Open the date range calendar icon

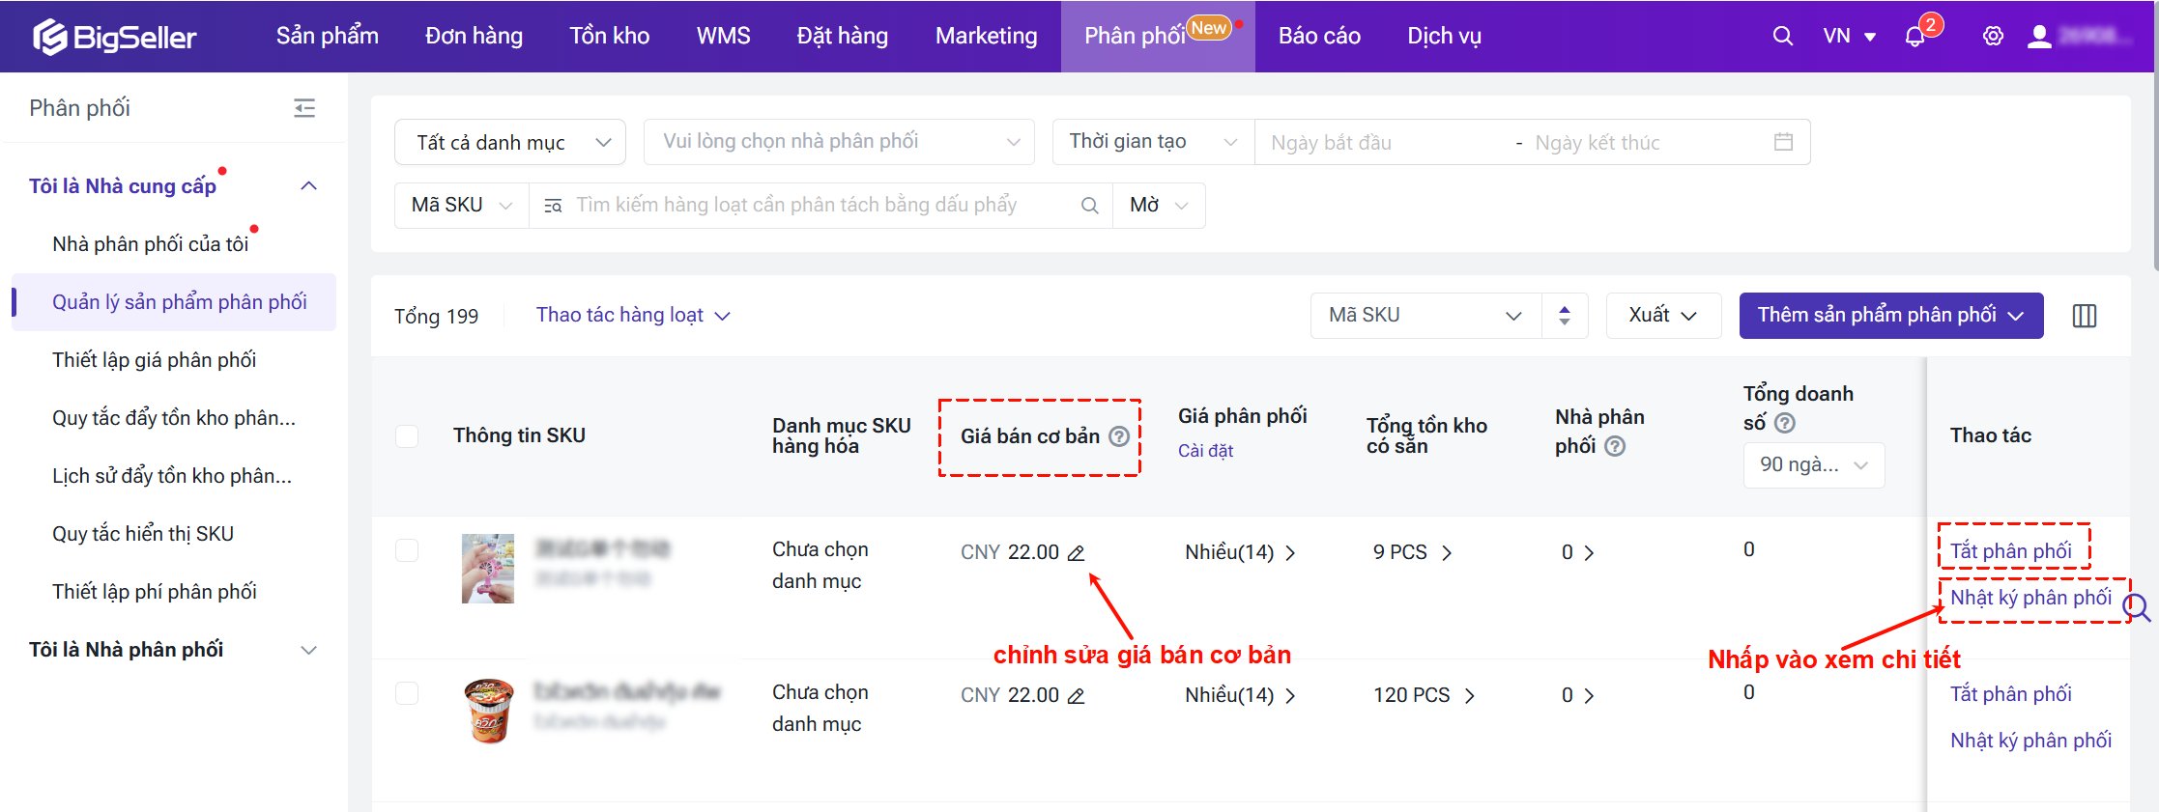point(1784,142)
